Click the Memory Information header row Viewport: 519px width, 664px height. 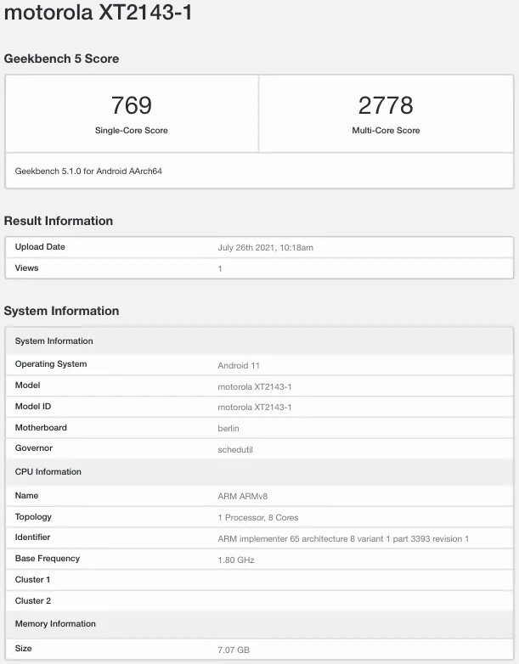point(259,624)
